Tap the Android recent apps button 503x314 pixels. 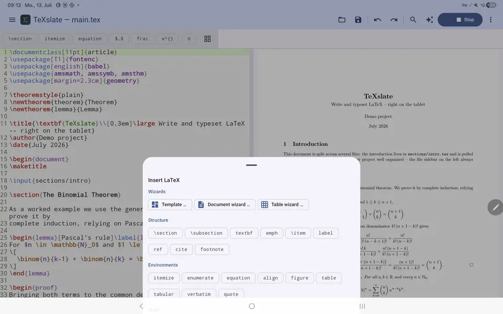[x=362, y=306]
